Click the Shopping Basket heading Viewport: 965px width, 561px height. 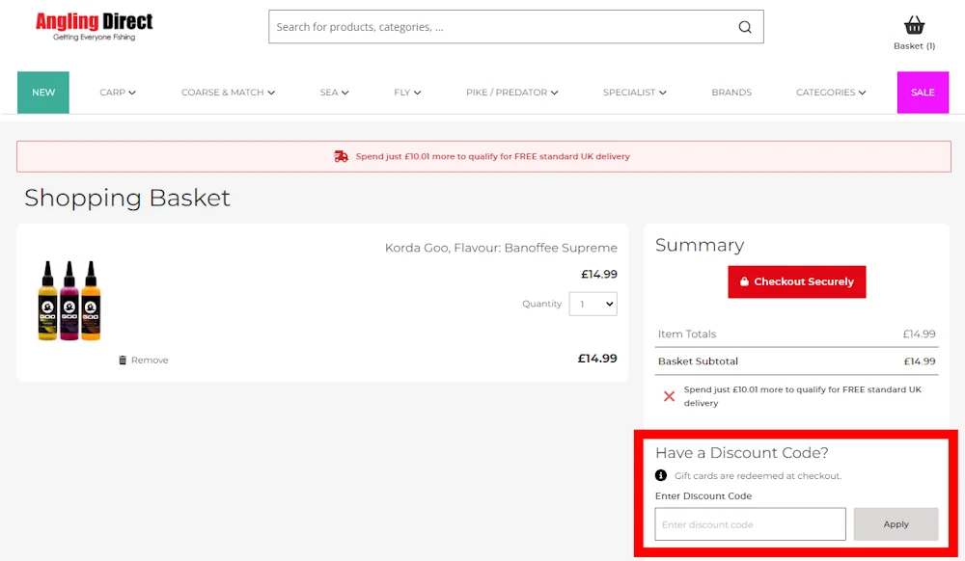click(x=126, y=198)
